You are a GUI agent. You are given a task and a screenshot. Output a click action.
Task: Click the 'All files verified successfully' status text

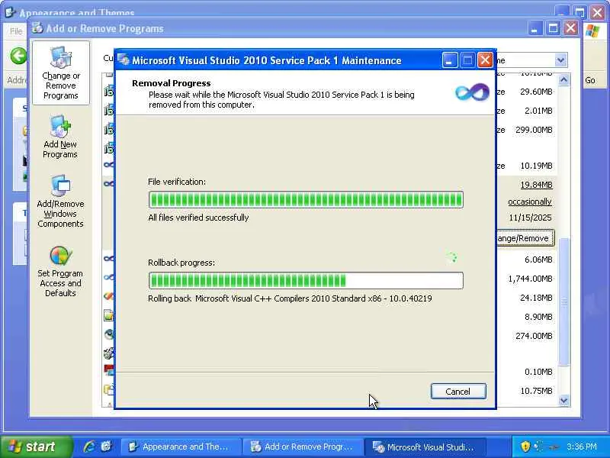198,218
